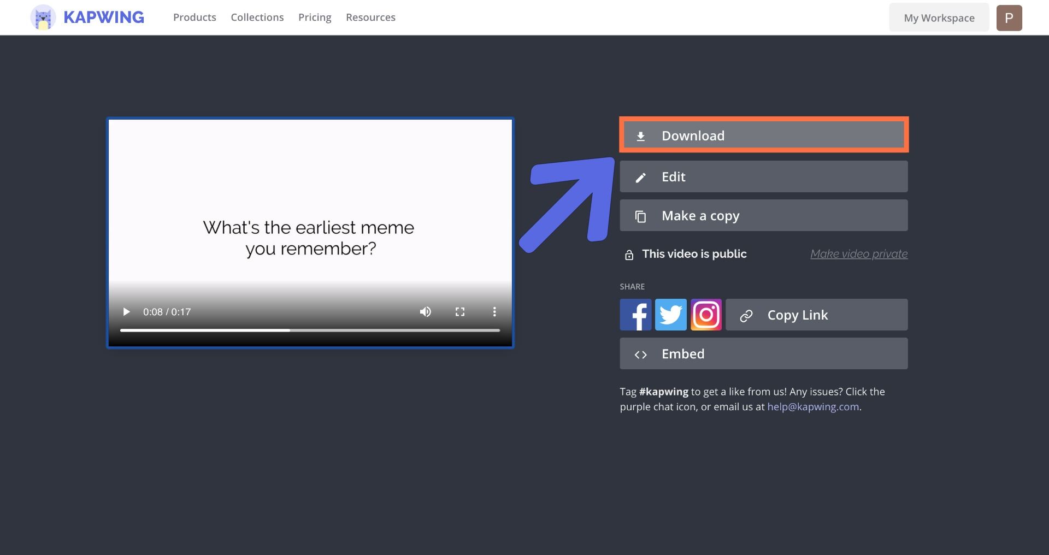Seek along the video progress bar
Screen dimensions: 1049x555
tap(310, 330)
